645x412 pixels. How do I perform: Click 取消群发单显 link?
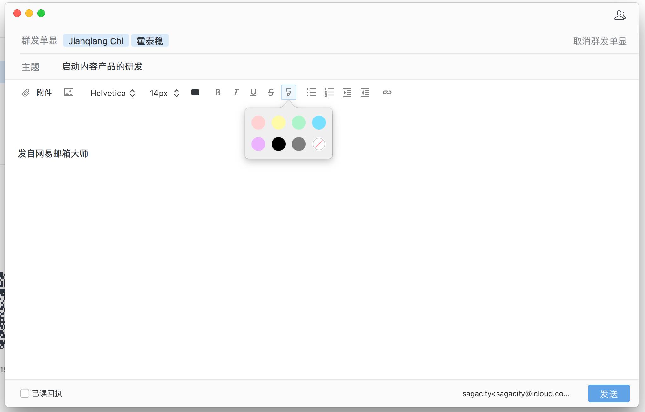tap(600, 41)
